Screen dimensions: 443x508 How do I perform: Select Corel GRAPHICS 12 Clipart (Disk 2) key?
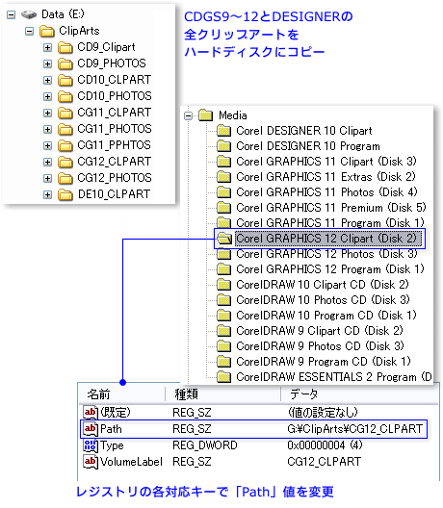click(x=328, y=239)
